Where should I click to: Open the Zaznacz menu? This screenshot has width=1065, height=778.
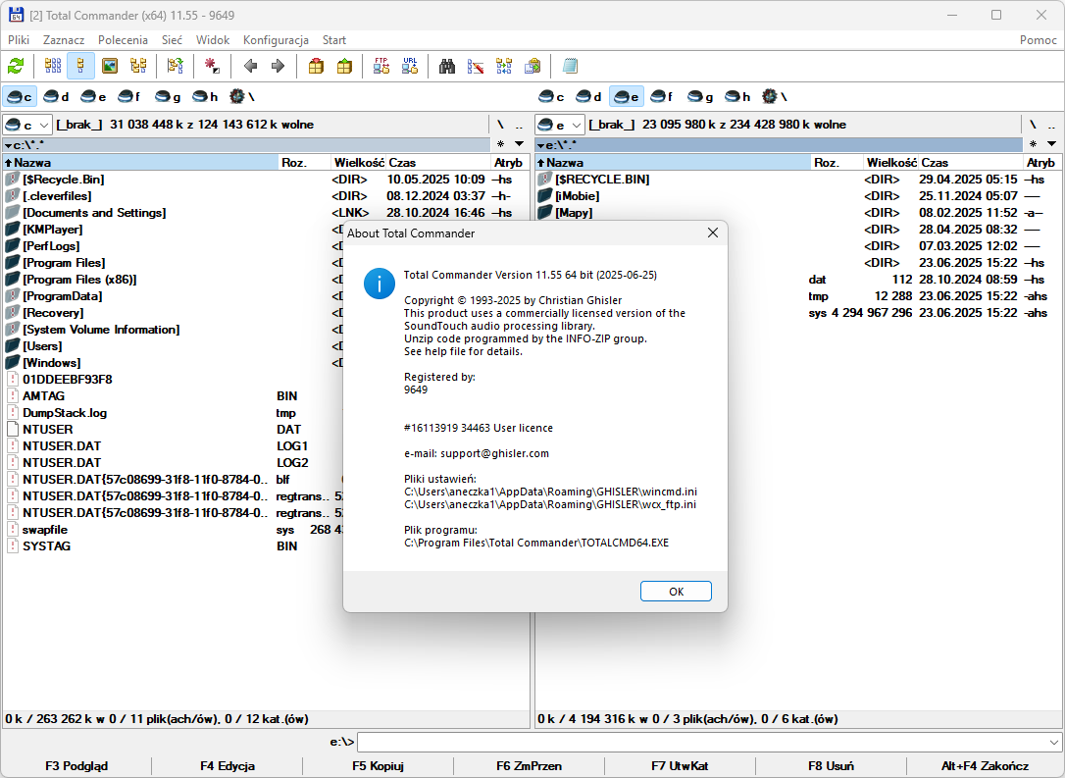tap(64, 40)
